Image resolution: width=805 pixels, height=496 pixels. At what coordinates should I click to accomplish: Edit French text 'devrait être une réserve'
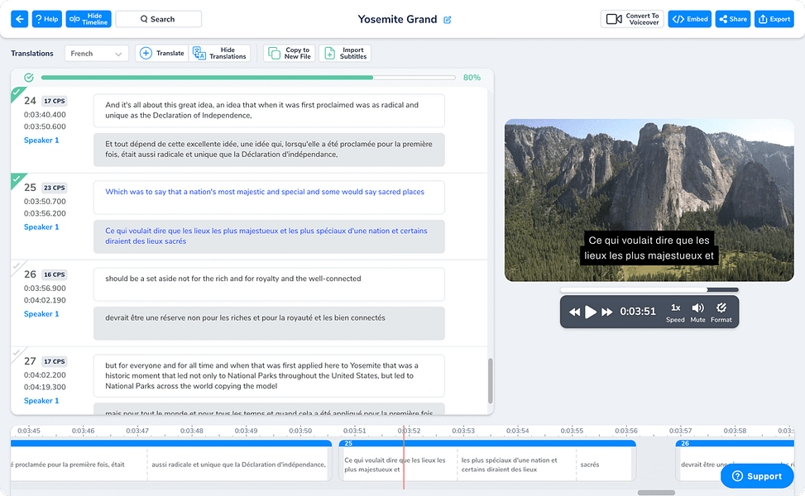tap(269, 323)
